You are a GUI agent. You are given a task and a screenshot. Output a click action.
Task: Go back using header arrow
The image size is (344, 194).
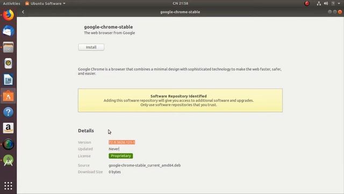point(23,12)
